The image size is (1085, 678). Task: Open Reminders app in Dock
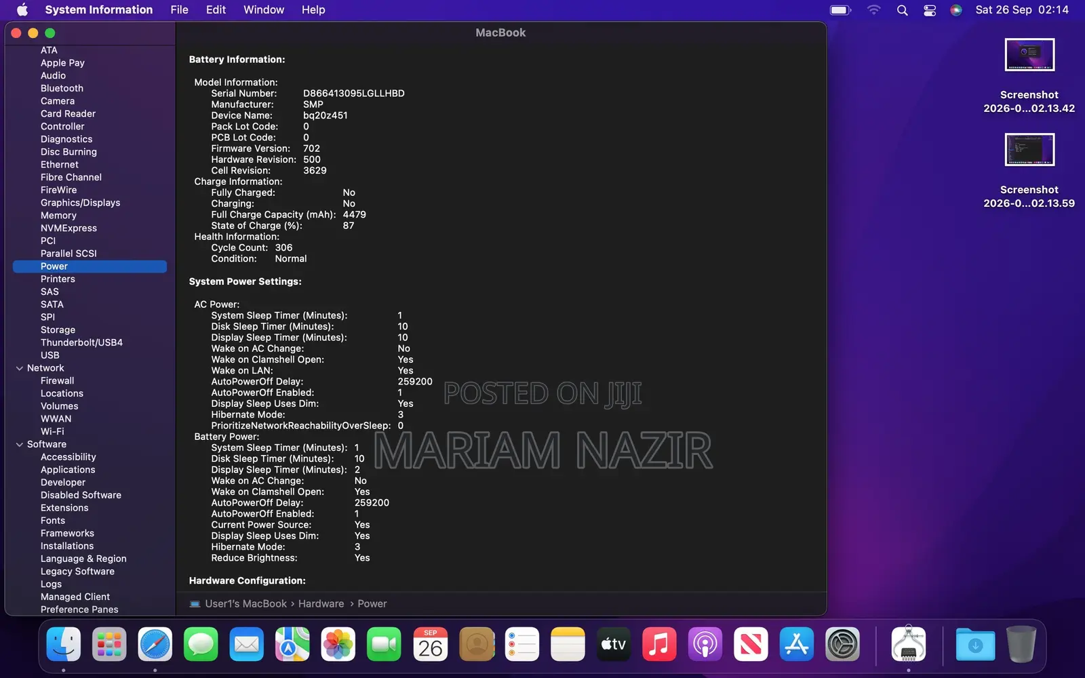(522, 643)
